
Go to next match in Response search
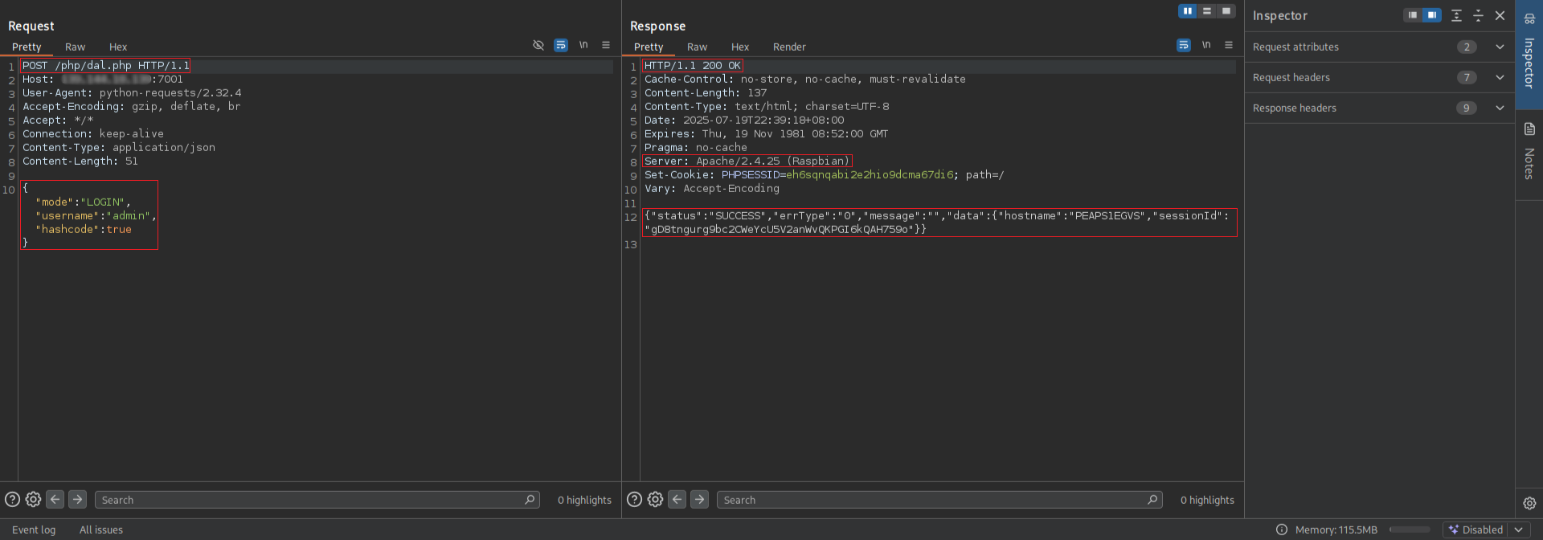click(700, 499)
